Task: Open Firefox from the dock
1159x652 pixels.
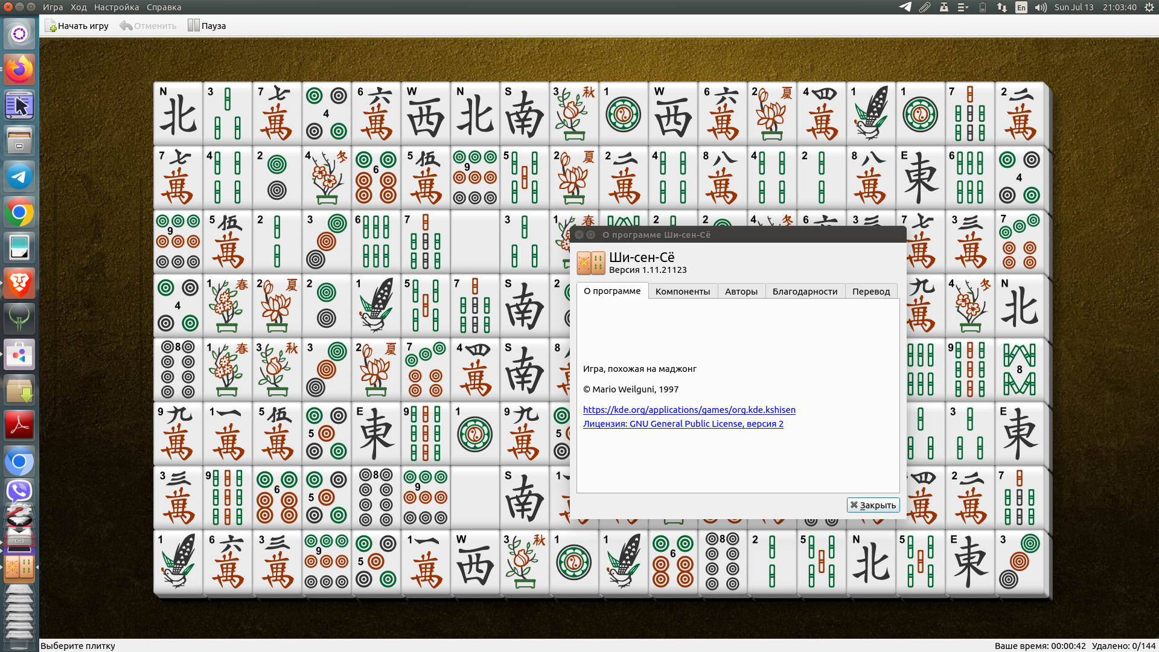Action: coord(19,69)
